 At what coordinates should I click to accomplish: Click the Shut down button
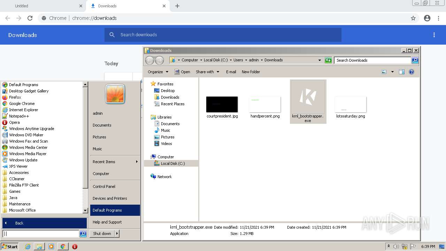click(102, 234)
